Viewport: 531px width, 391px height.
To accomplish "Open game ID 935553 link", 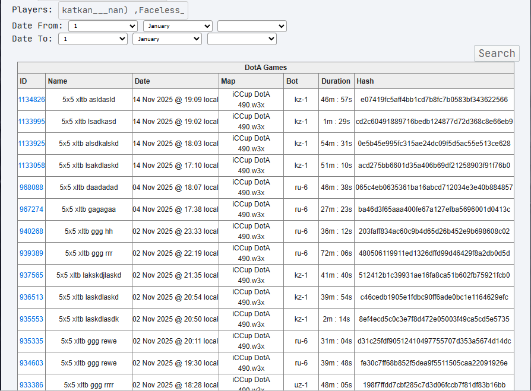I will (x=31, y=319).
